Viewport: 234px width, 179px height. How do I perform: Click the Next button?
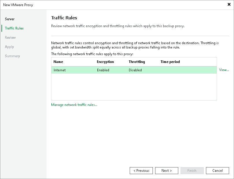click(167, 171)
